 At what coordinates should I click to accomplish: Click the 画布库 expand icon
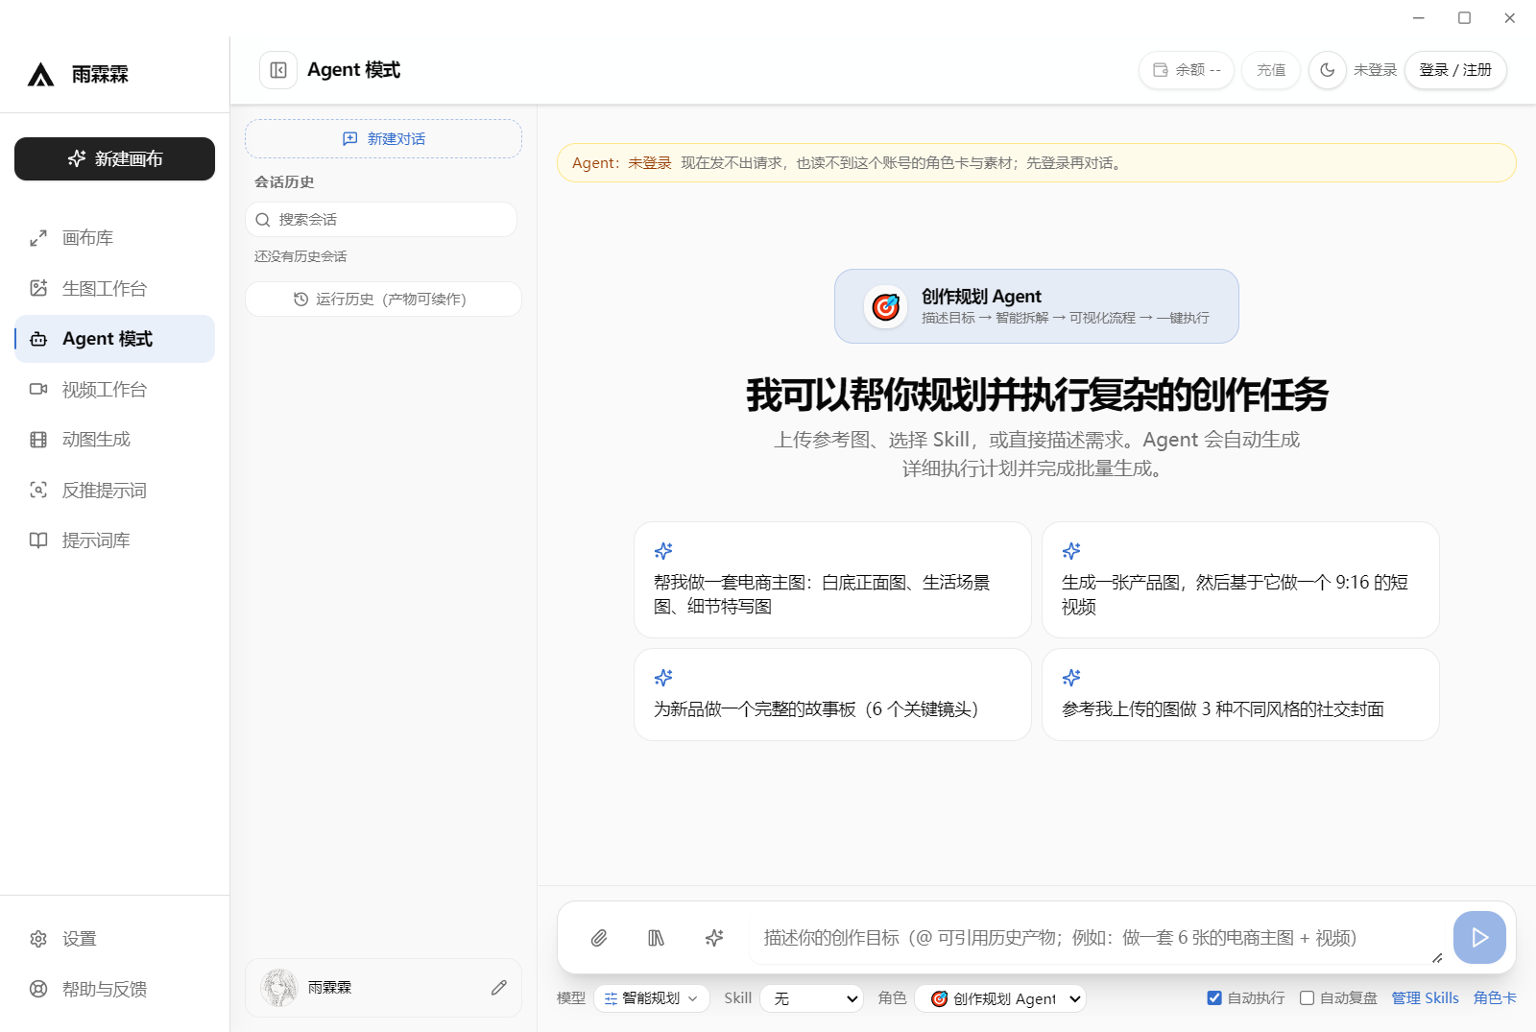(x=38, y=238)
